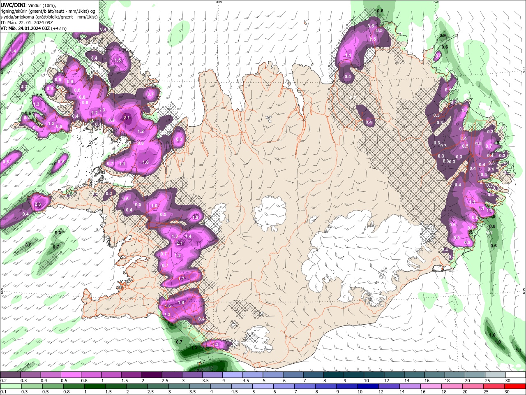Screen dimensions: 526x395
Task: Click the '(+42 h)' forecast offset text
Action: pos(59,28)
